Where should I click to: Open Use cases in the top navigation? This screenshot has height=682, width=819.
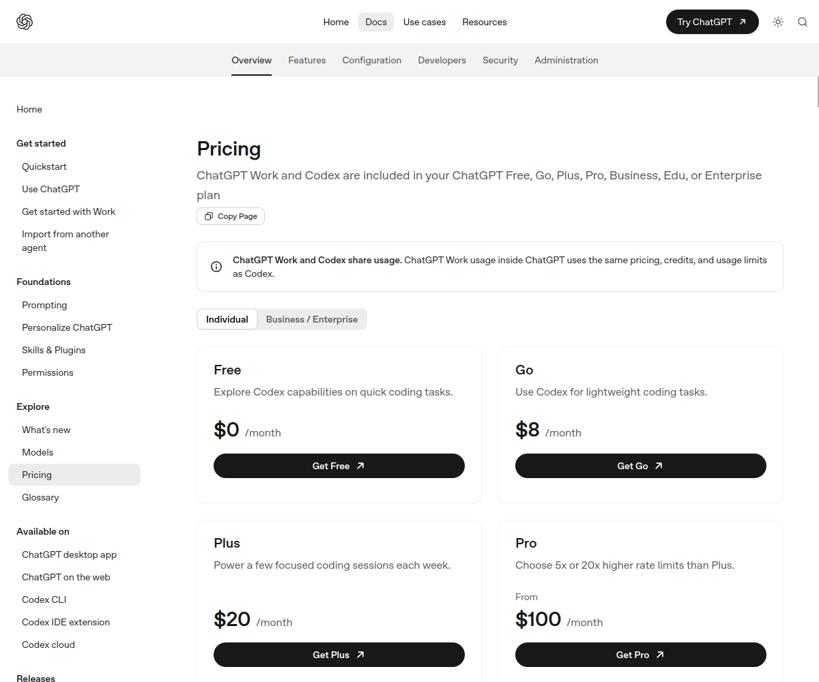coord(425,22)
